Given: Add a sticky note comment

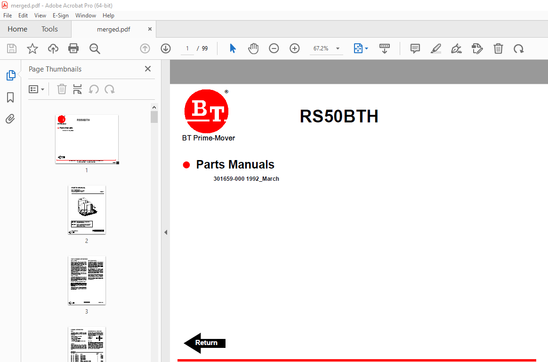Looking at the screenshot, I should (x=415, y=48).
